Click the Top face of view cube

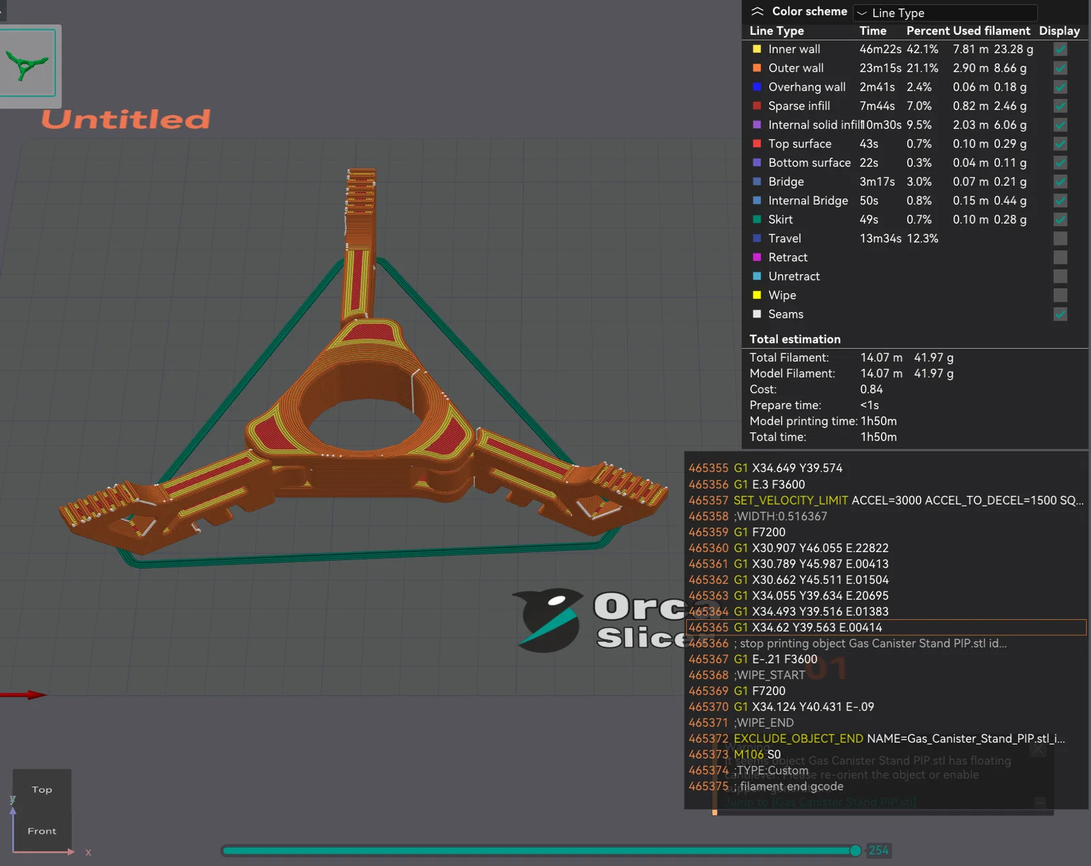(x=42, y=790)
